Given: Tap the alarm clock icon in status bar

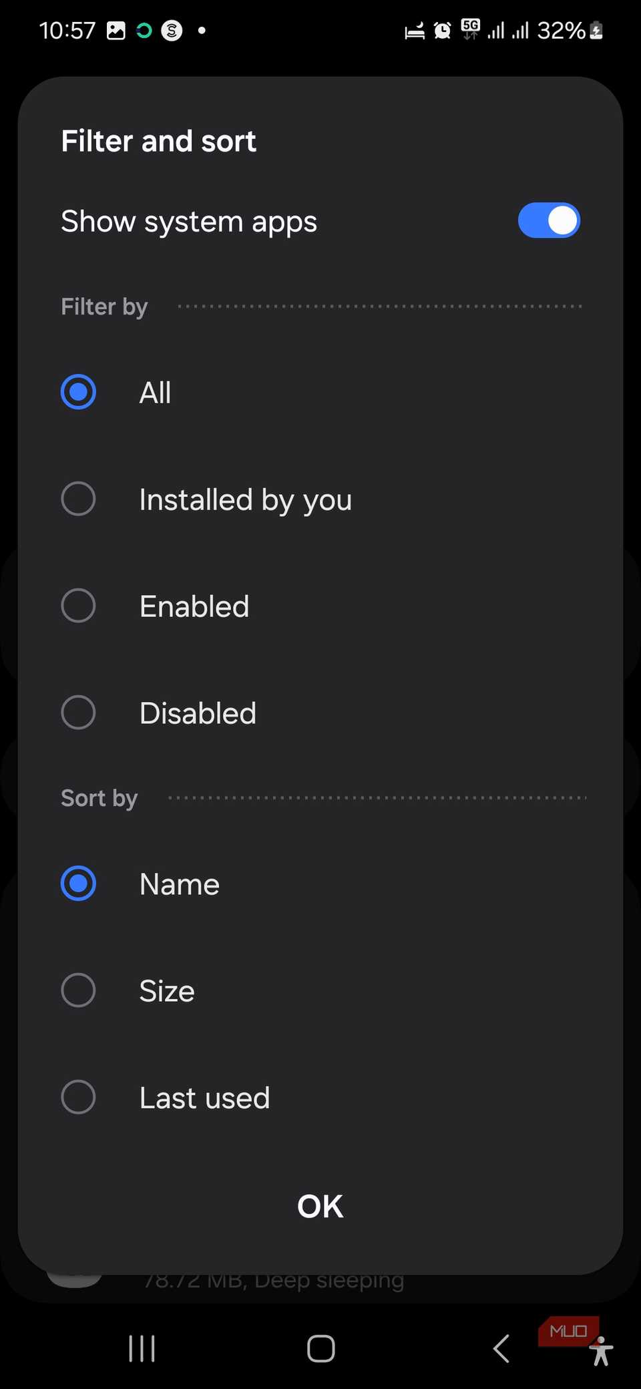Looking at the screenshot, I should pyautogui.click(x=441, y=29).
